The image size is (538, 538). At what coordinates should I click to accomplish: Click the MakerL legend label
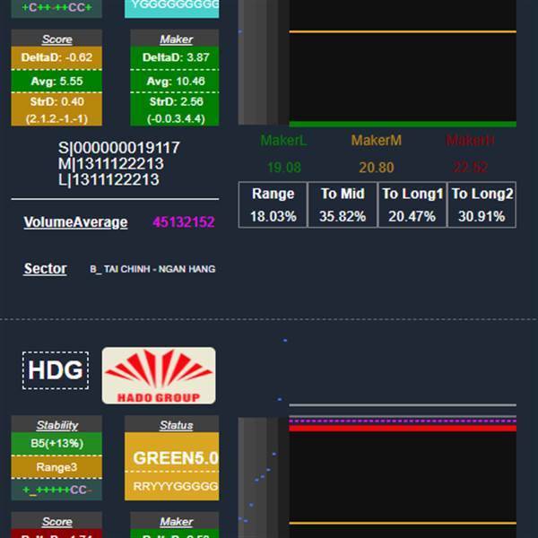(283, 141)
